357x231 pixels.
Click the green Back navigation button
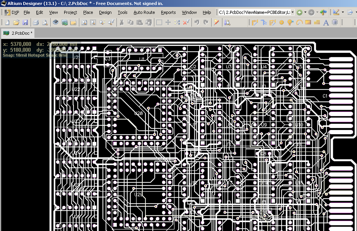pos(299,13)
